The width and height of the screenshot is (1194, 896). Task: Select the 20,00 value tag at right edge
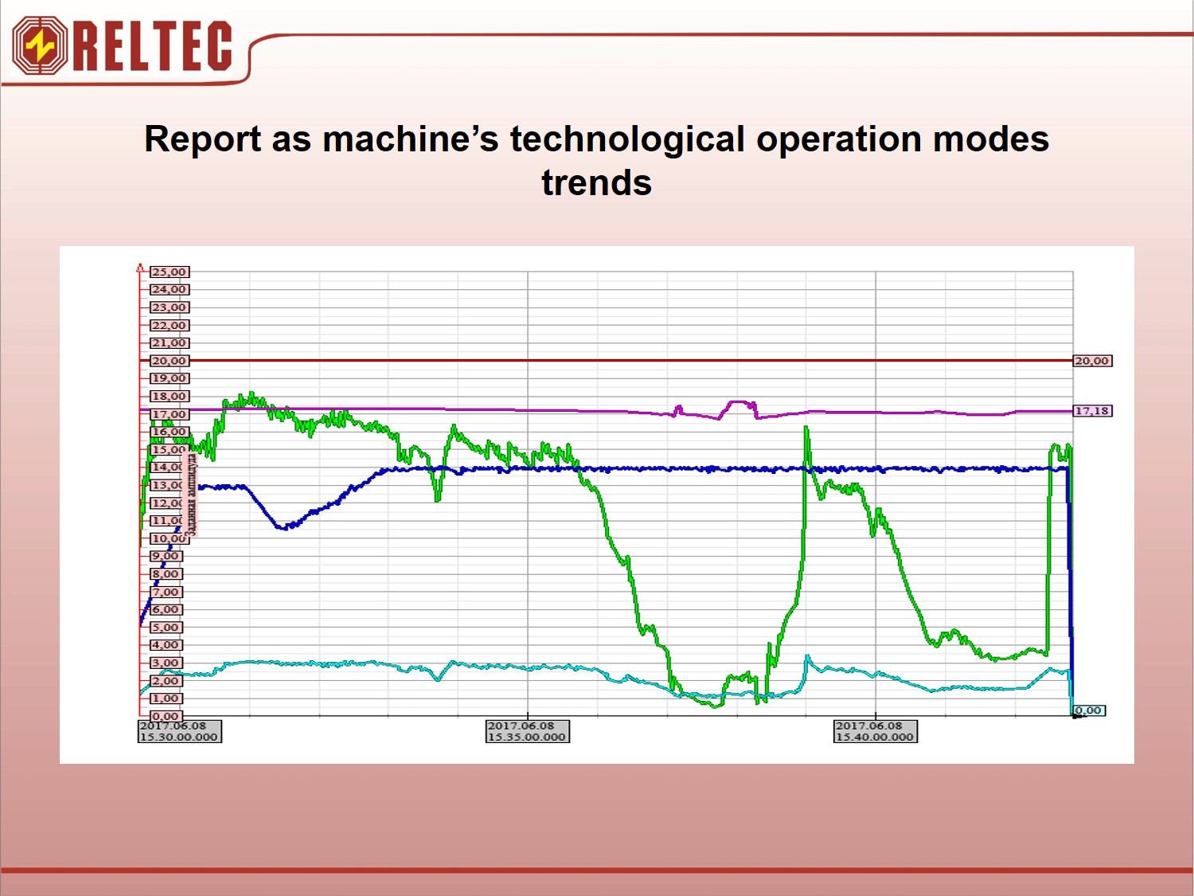1091,361
